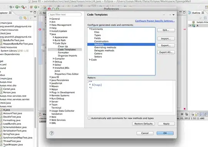
Task: Select ThreadTest.java in Package Explorer
Action: pos(12,141)
